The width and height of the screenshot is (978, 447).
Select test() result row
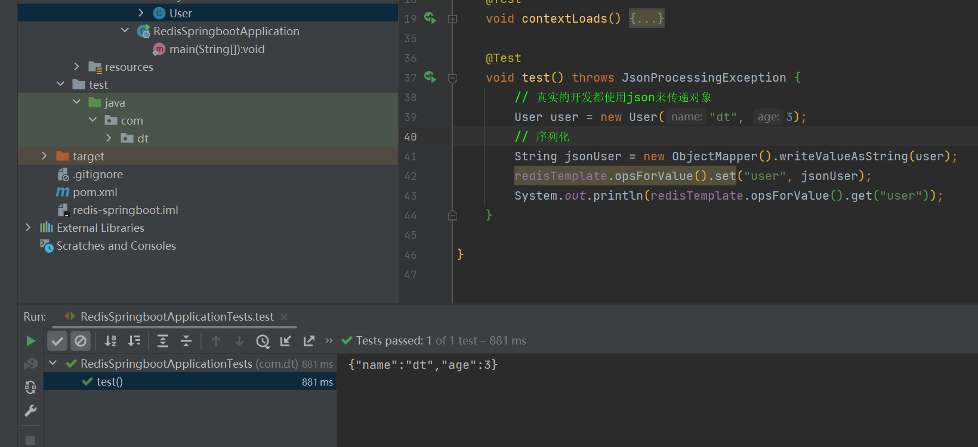190,381
